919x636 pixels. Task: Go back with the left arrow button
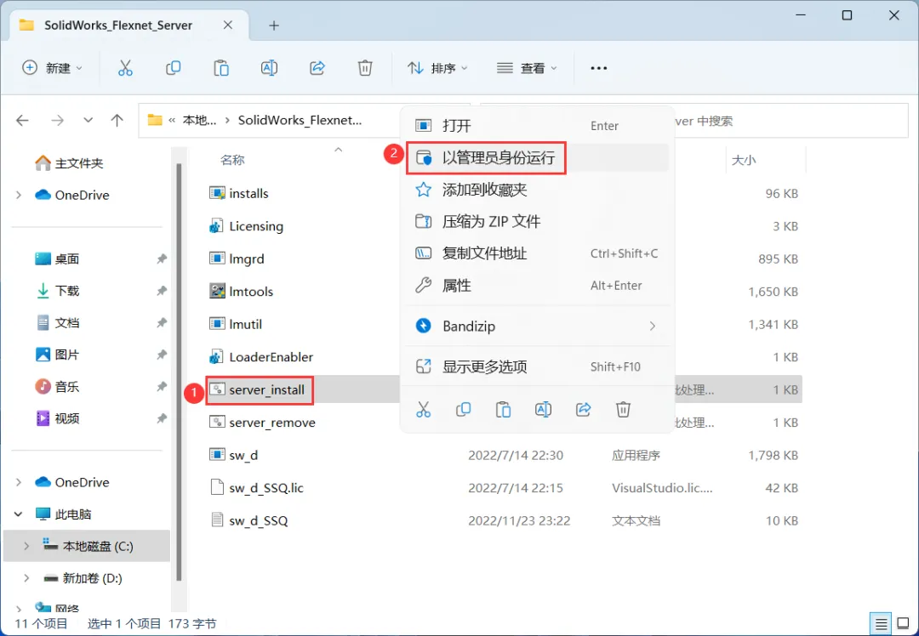point(22,121)
